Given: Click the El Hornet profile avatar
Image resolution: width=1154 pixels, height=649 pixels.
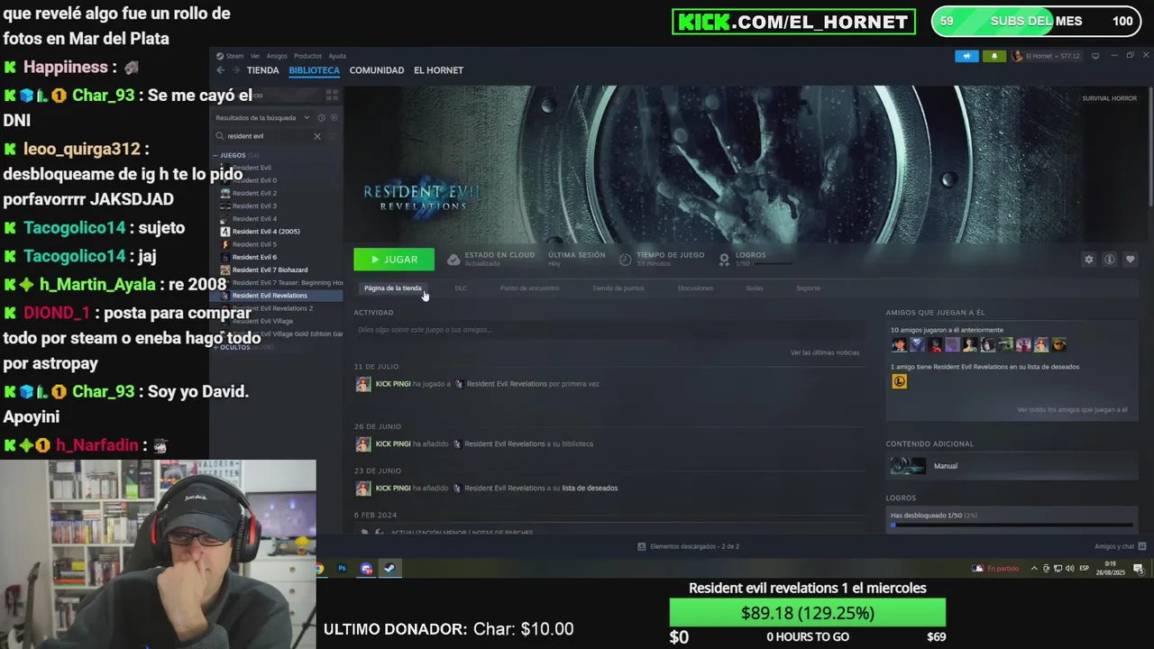Looking at the screenshot, I should point(1017,56).
